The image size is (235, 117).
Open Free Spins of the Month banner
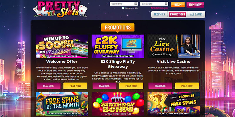click(x=62, y=104)
